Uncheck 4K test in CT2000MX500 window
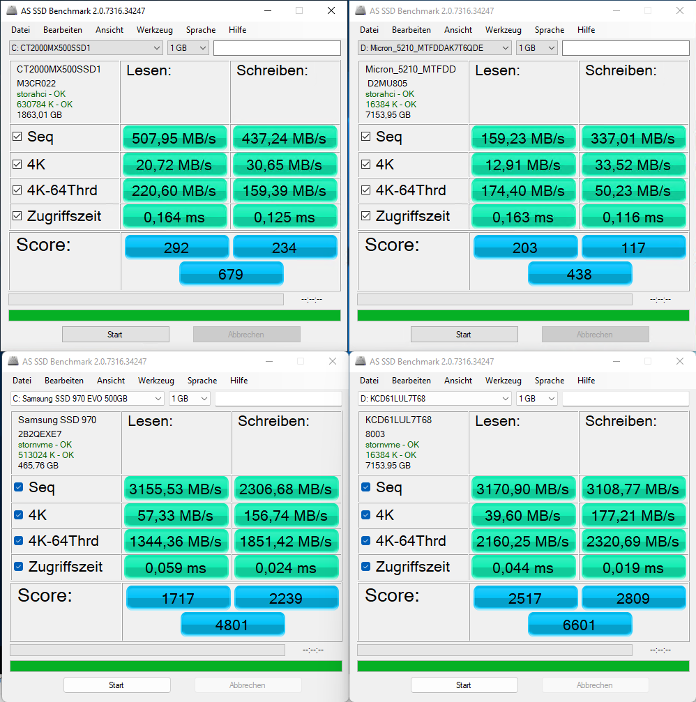This screenshot has height=702, width=696. pos(17,165)
